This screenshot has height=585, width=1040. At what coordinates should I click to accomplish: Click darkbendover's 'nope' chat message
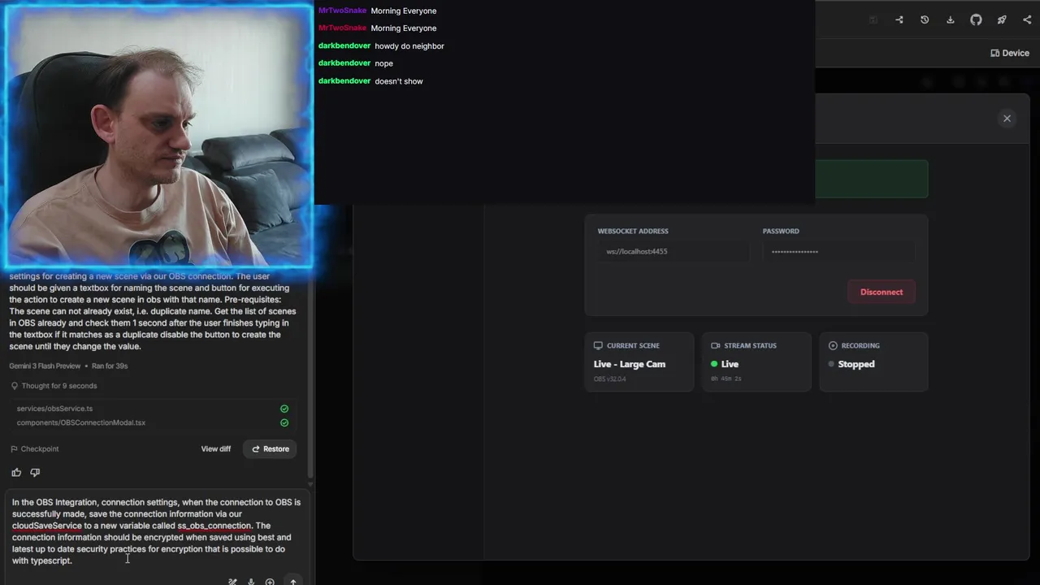[383, 63]
